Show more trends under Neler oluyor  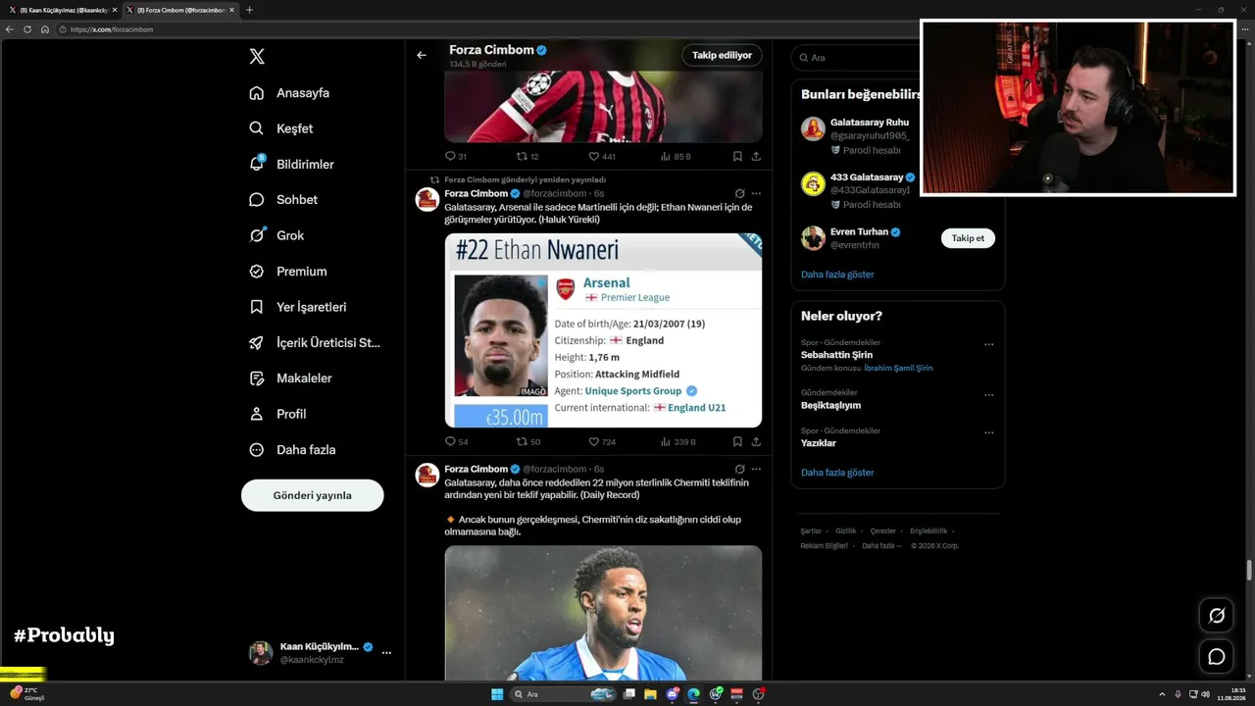pos(837,473)
